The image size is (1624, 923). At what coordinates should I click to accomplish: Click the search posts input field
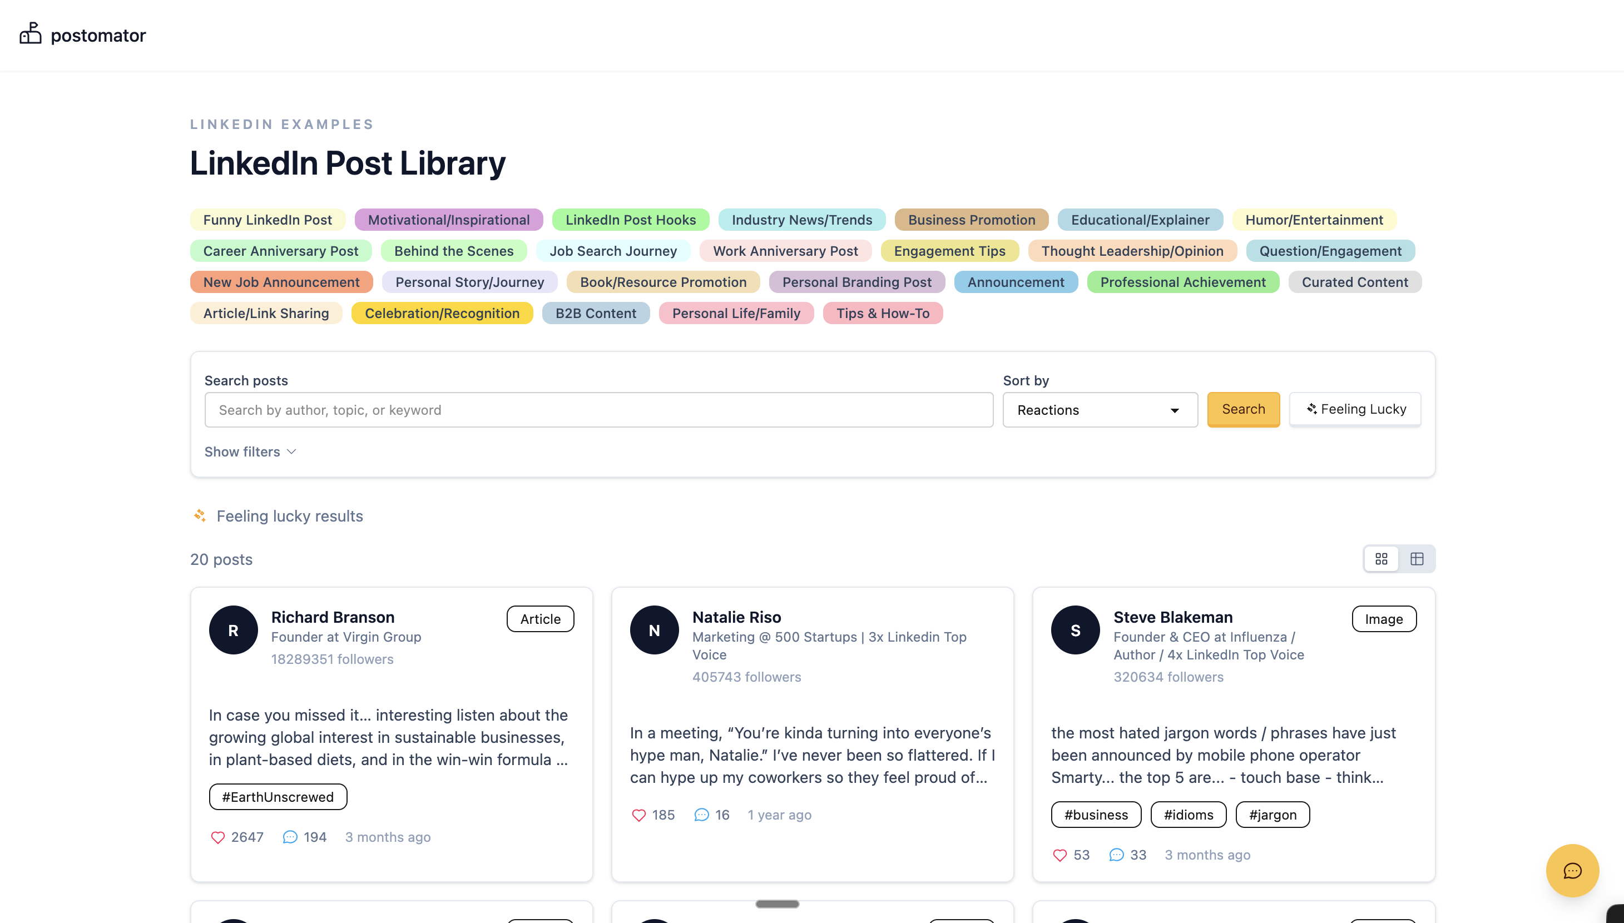point(598,410)
